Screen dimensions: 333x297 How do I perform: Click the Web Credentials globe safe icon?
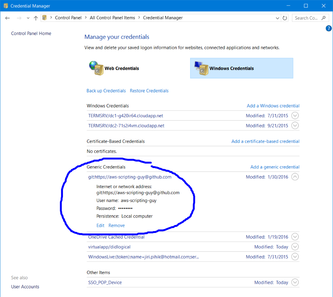click(96, 68)
